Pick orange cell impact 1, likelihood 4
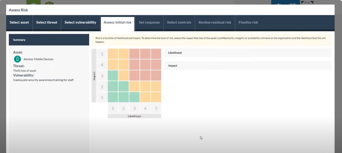 pyautogui.click(x=145, y=97)
